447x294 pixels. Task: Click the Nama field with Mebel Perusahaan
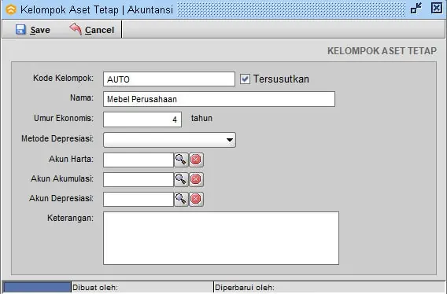coord(219,99)
